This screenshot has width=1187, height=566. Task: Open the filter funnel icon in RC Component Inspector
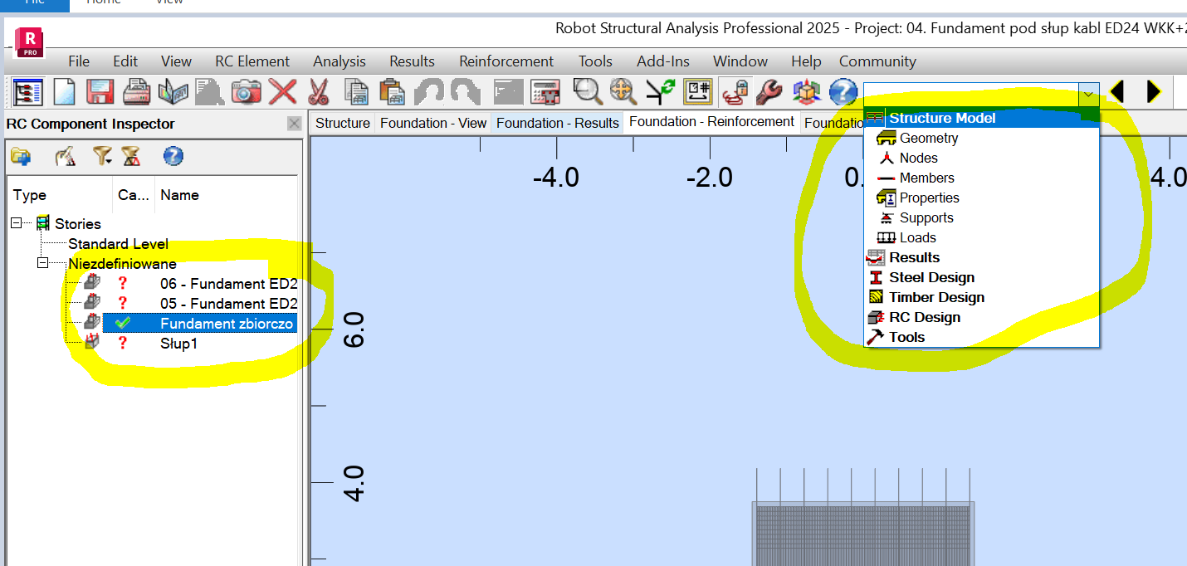(x=101, y=157)
